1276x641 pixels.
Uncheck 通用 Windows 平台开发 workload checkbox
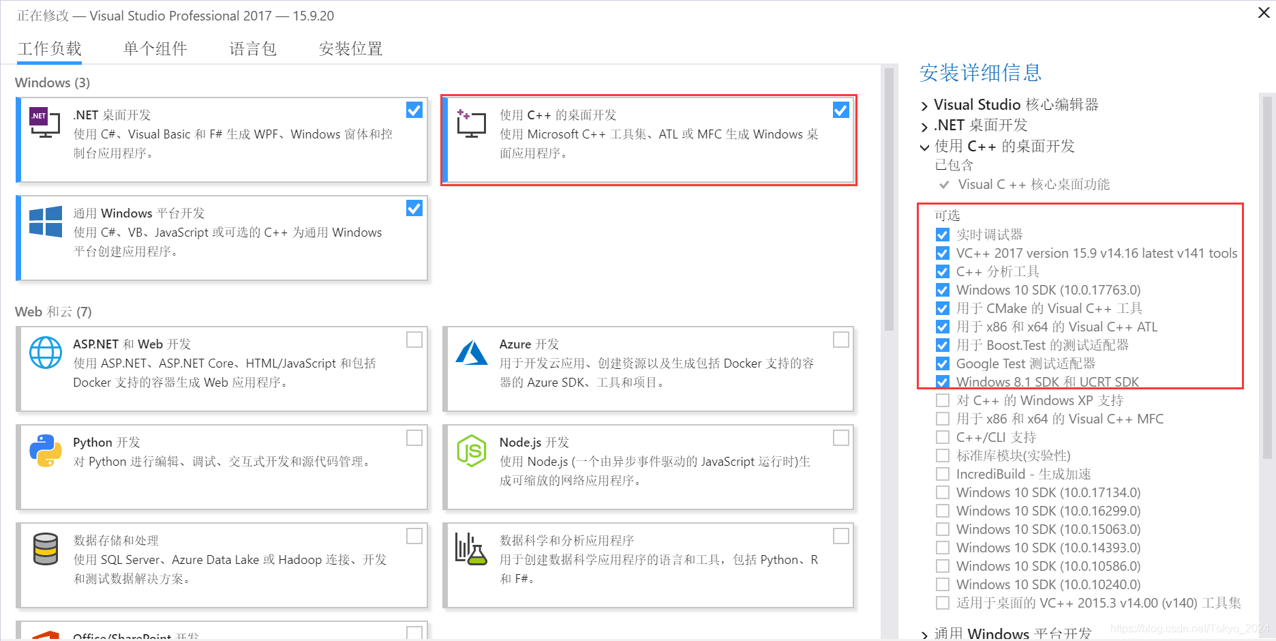pyautogui.click(x=414, y=208)
